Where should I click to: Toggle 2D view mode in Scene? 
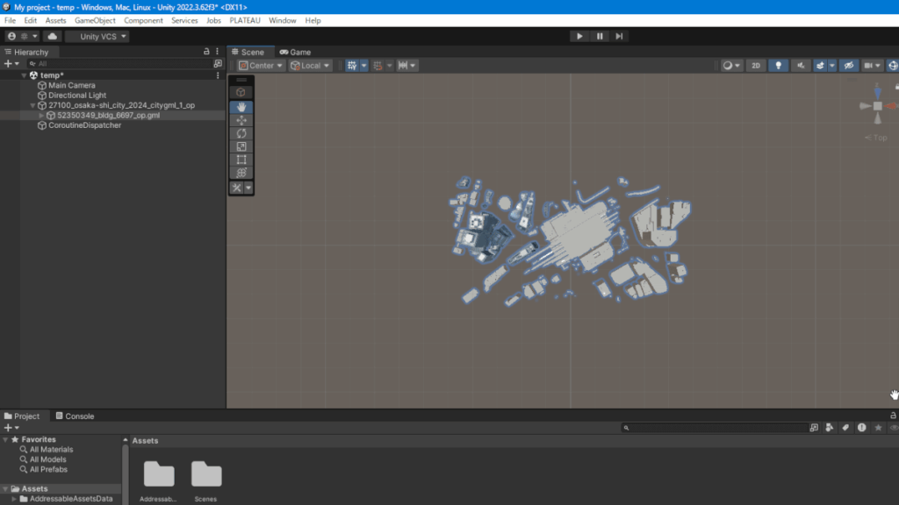[x=755, y=66]
